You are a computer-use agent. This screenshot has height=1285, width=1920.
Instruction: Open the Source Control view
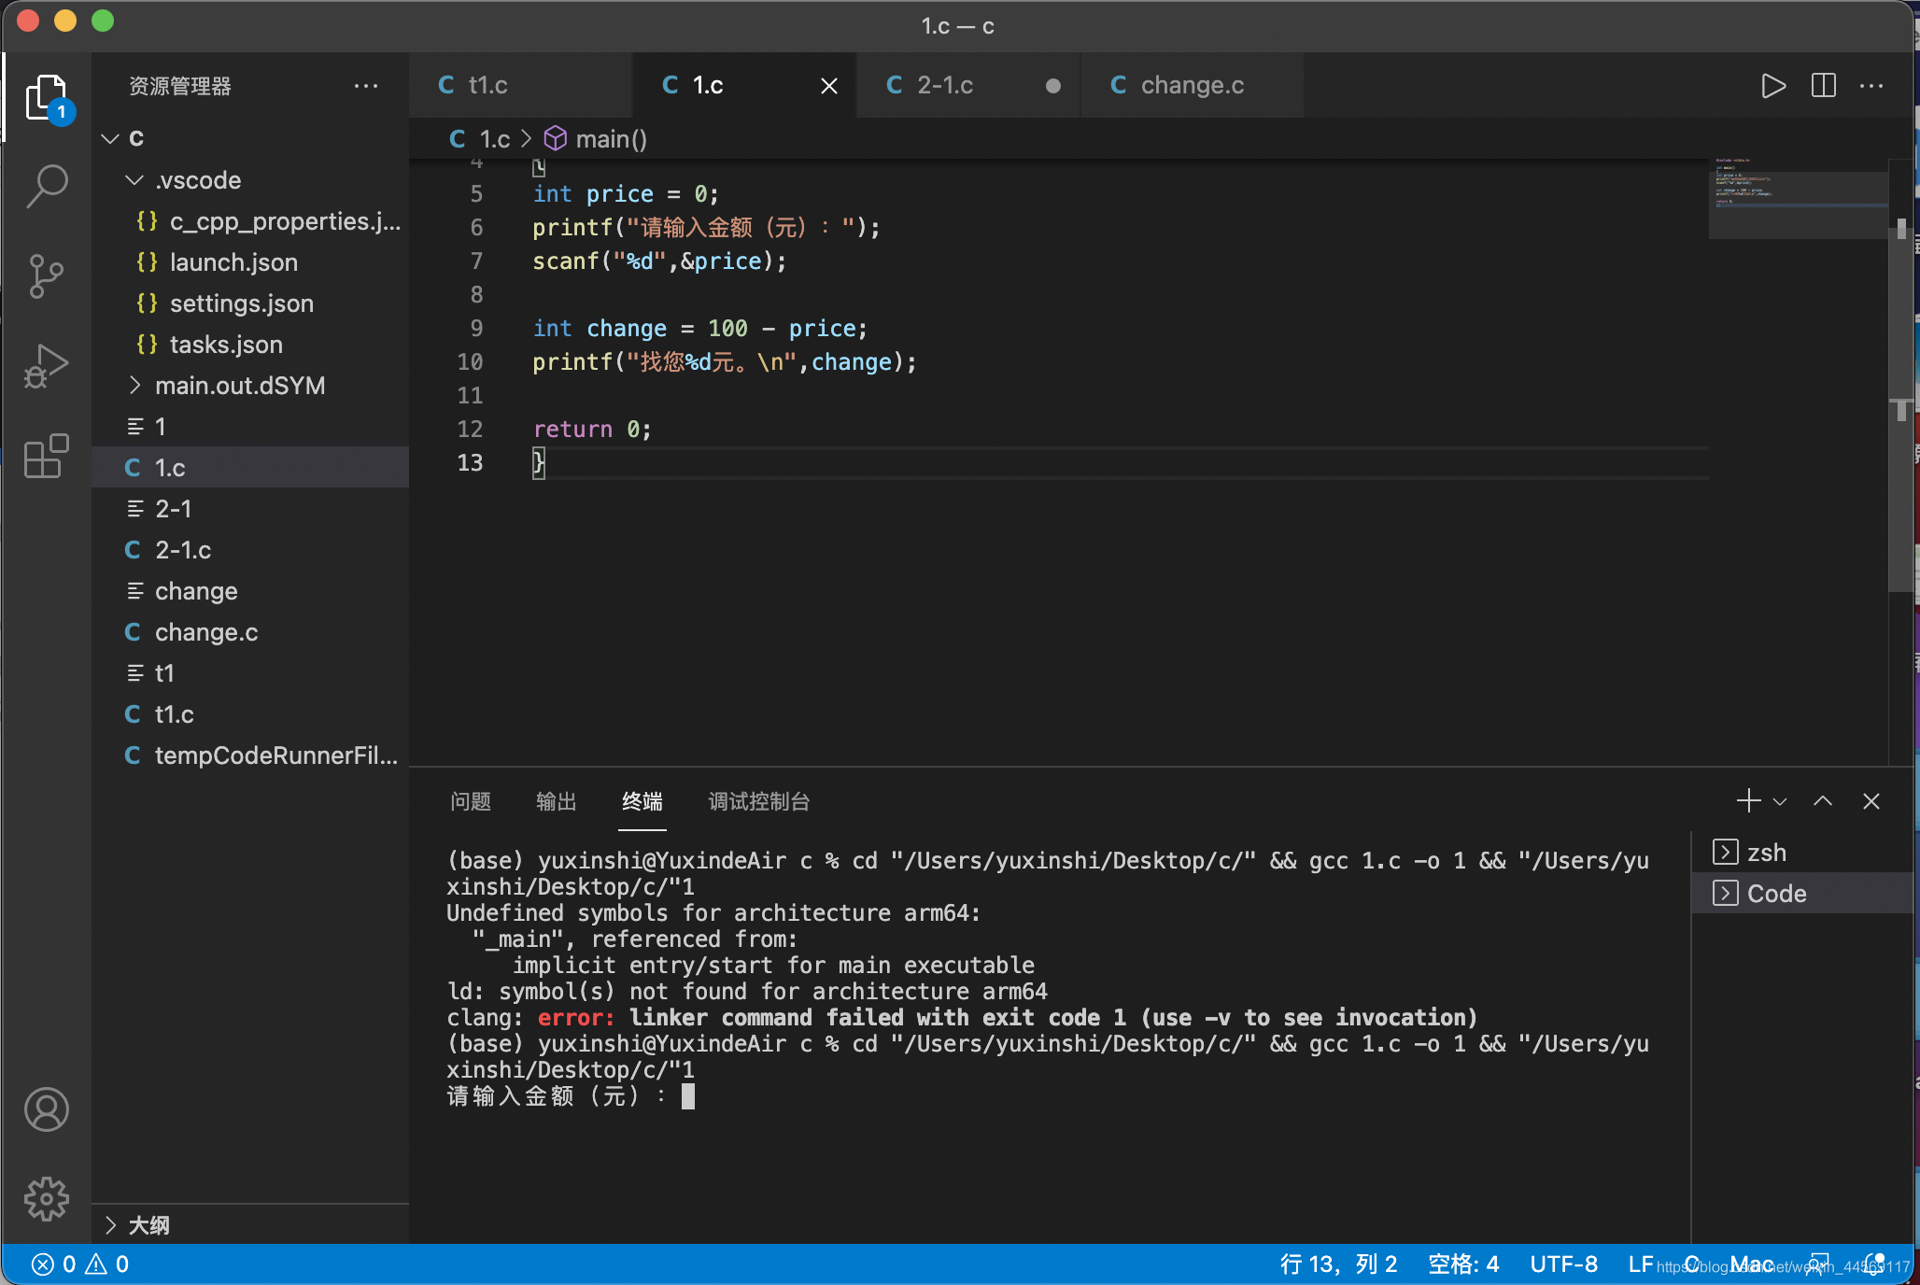47,275
